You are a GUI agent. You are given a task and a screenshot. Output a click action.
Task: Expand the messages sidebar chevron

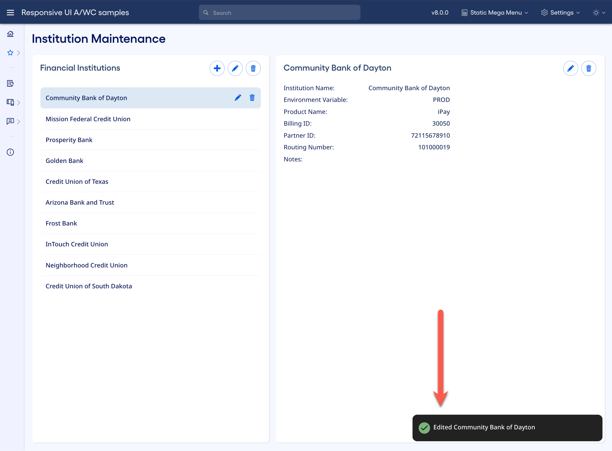coord(19,121)
